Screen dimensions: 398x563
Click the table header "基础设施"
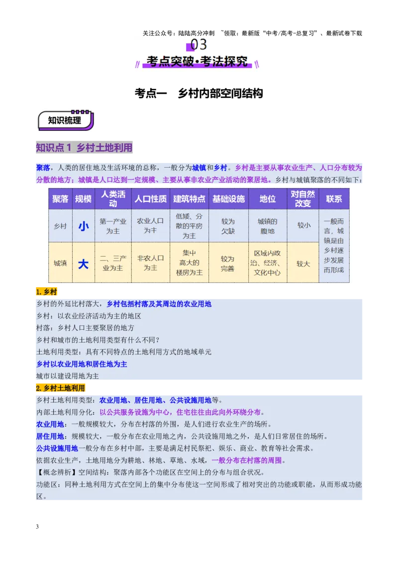tap(228, 198)
